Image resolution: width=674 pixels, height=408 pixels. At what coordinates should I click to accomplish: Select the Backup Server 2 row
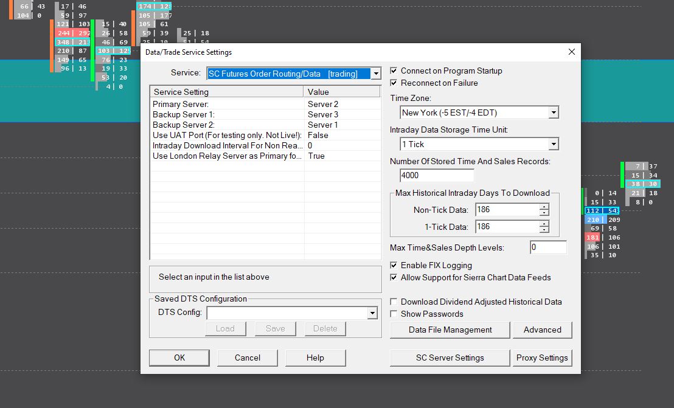coord(266,125)
